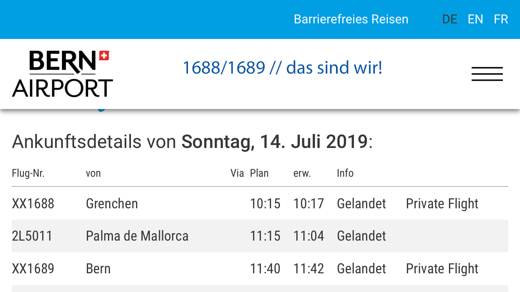The height and width of the screenshot is (292, 520).
Task: Switch language to EN
Action: coord(475,19)
